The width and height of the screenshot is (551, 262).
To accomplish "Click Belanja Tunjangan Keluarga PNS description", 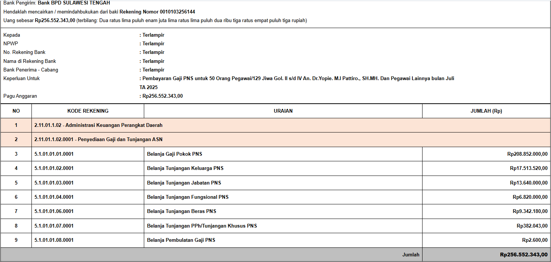I will point(185,168).
